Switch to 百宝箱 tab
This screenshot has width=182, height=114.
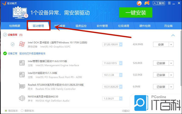tap(168, 26)
